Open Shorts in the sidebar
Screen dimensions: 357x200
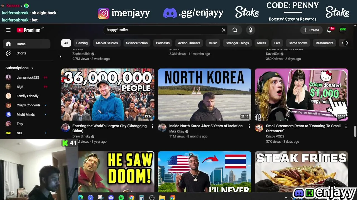point(26,53)
